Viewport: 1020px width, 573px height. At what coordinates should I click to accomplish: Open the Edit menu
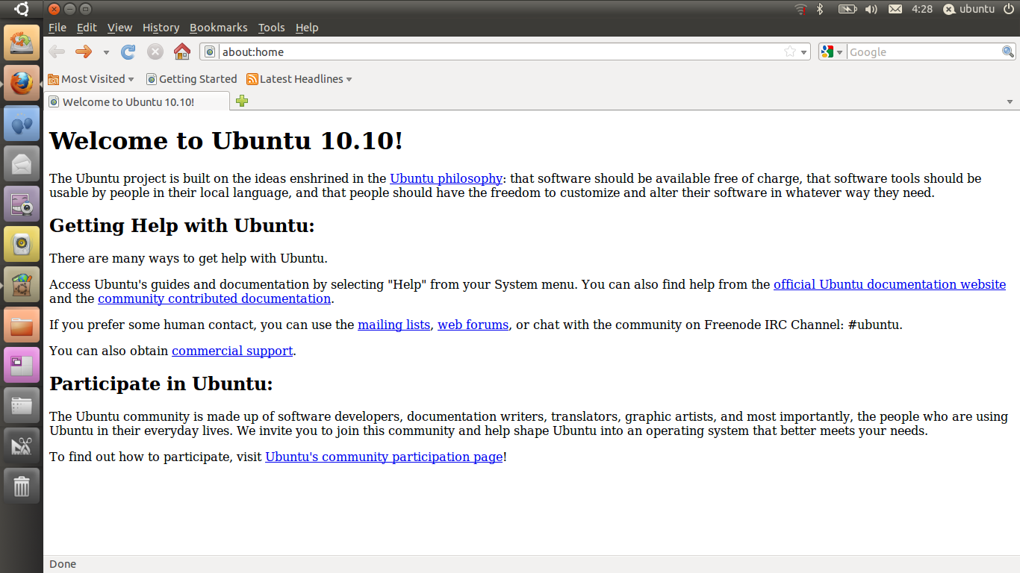tap(87, 28)
